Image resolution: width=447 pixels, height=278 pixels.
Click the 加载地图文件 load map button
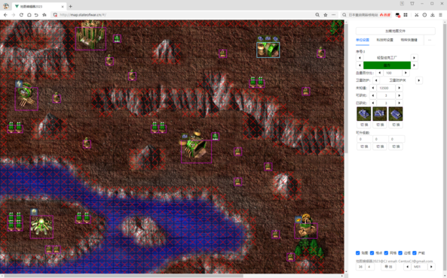point(396,31)
